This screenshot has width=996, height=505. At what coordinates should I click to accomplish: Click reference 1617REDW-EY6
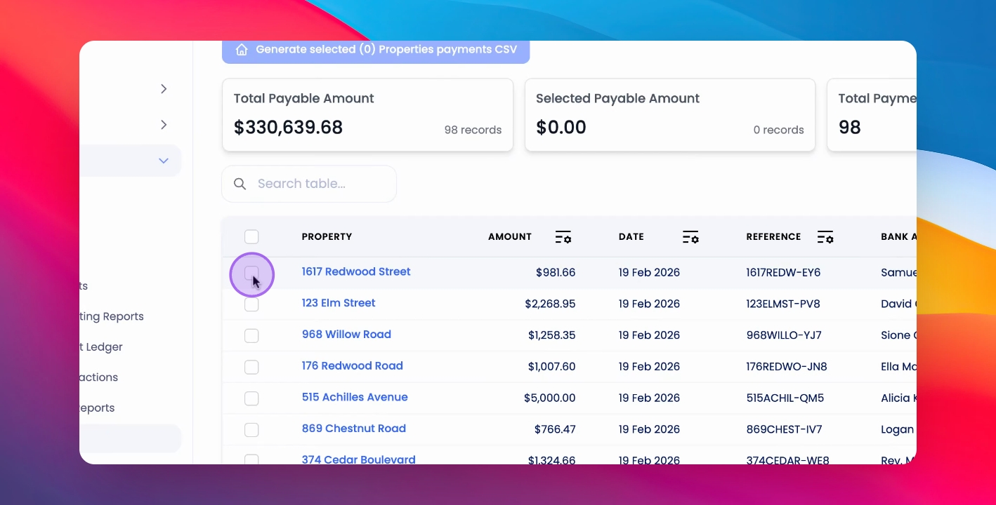783,273
